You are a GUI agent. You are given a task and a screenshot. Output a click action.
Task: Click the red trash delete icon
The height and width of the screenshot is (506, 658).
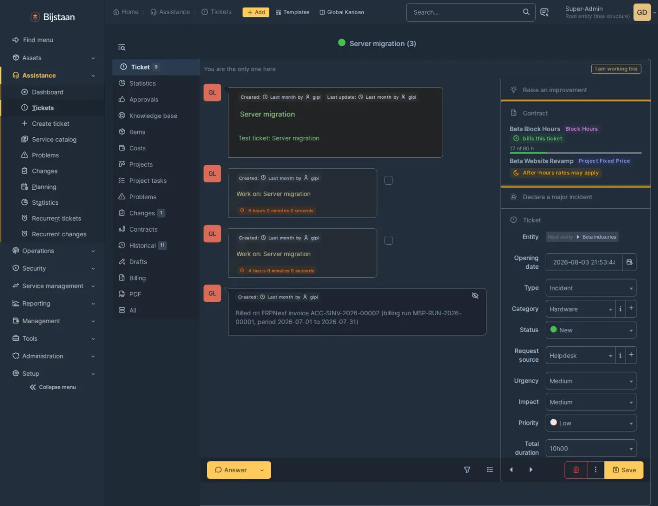click(576, 470)
